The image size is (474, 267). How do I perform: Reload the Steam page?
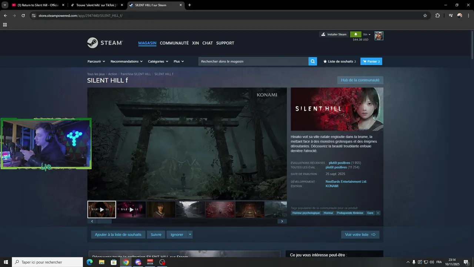pos(23,16)
